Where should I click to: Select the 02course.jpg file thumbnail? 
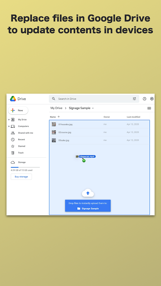(x=54, y=132)
